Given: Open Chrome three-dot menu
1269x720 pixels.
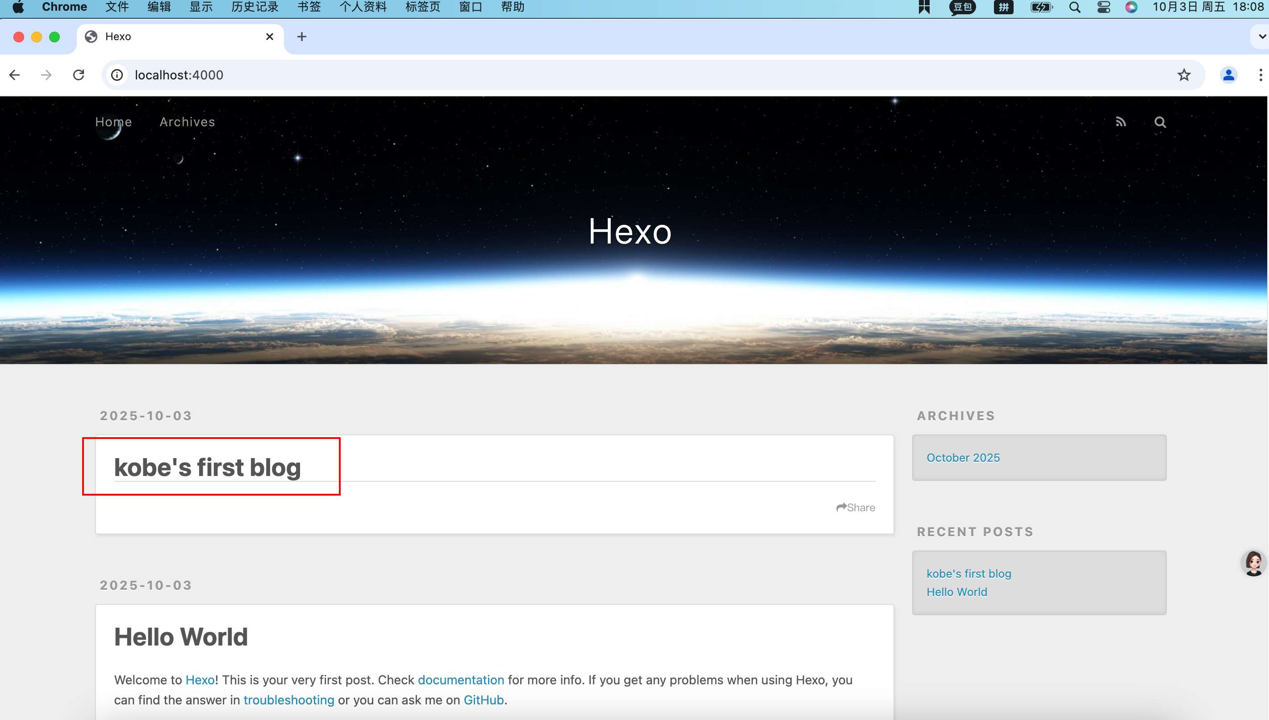Looking at the screenshot, I should click(x=1260, y=75).
